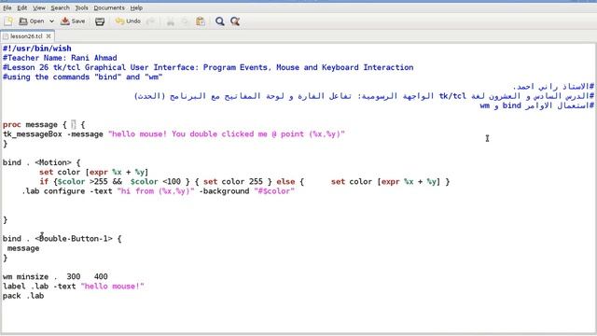Open the Tools menu
Viewport: 597px width, 336px height.
click(x=81, y=7)
